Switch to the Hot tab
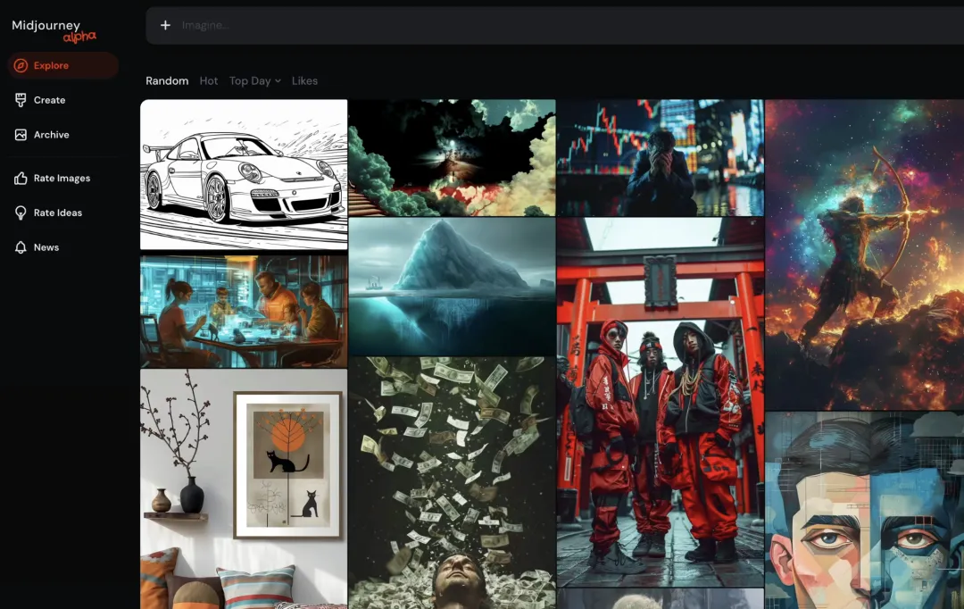This screenshot has height=609, width=964. point(209,80)
